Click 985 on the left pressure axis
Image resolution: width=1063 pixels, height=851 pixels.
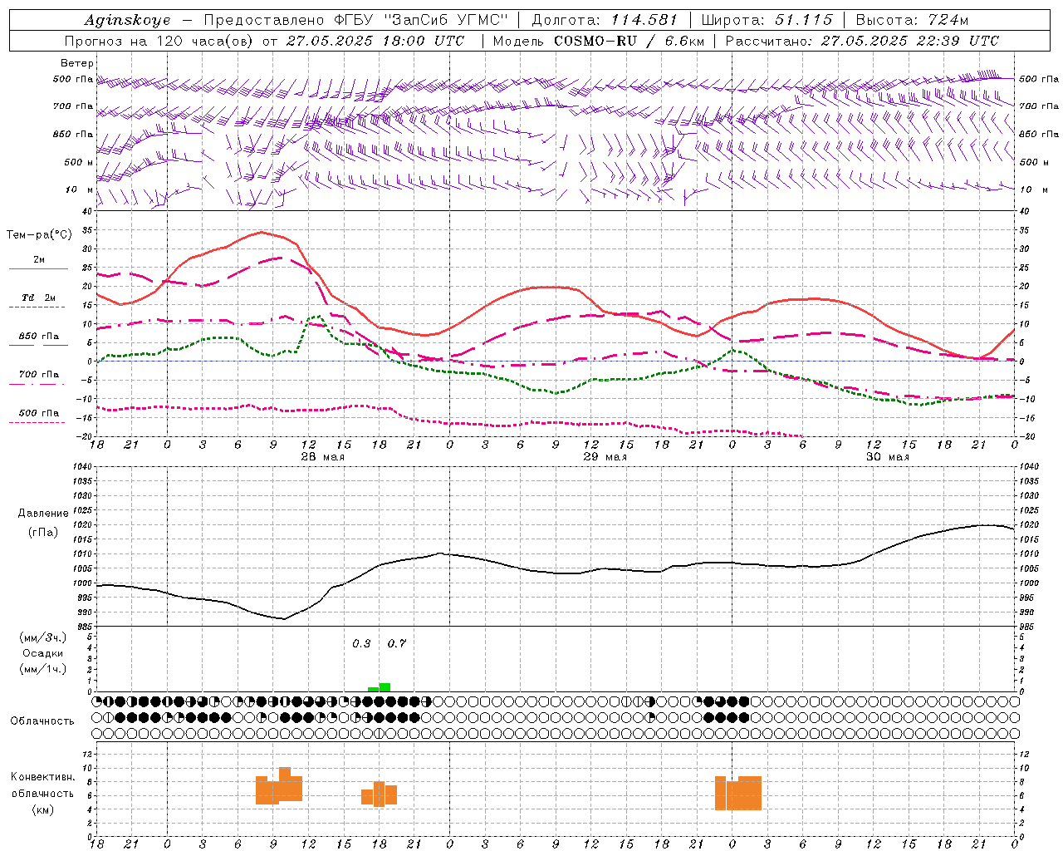[84, 626]
